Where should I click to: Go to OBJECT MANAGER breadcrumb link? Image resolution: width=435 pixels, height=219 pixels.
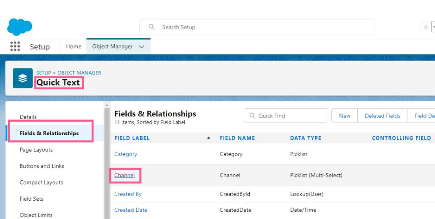tap(79, 73)
